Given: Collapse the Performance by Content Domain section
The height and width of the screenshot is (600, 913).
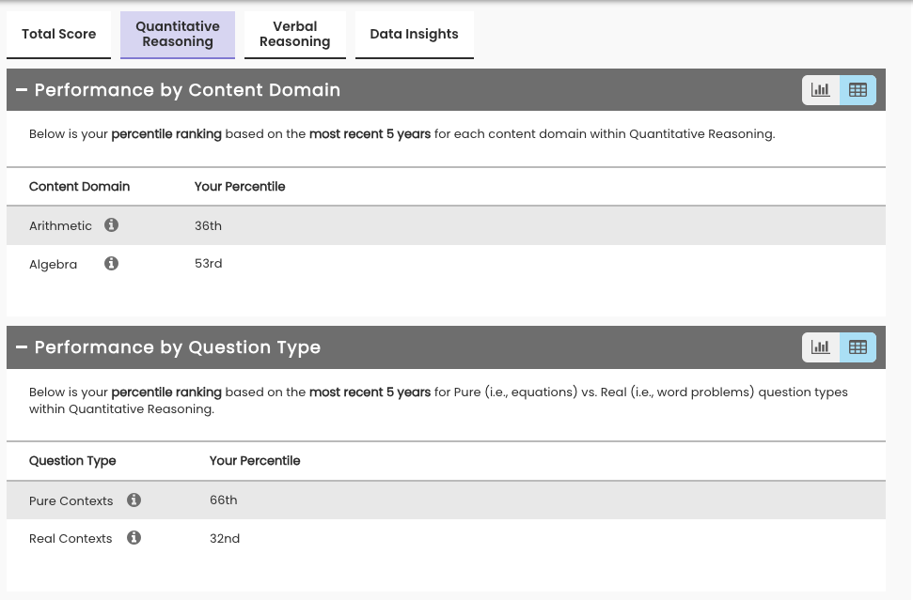Looking at the screenshot, I should [x=22, y=90].
